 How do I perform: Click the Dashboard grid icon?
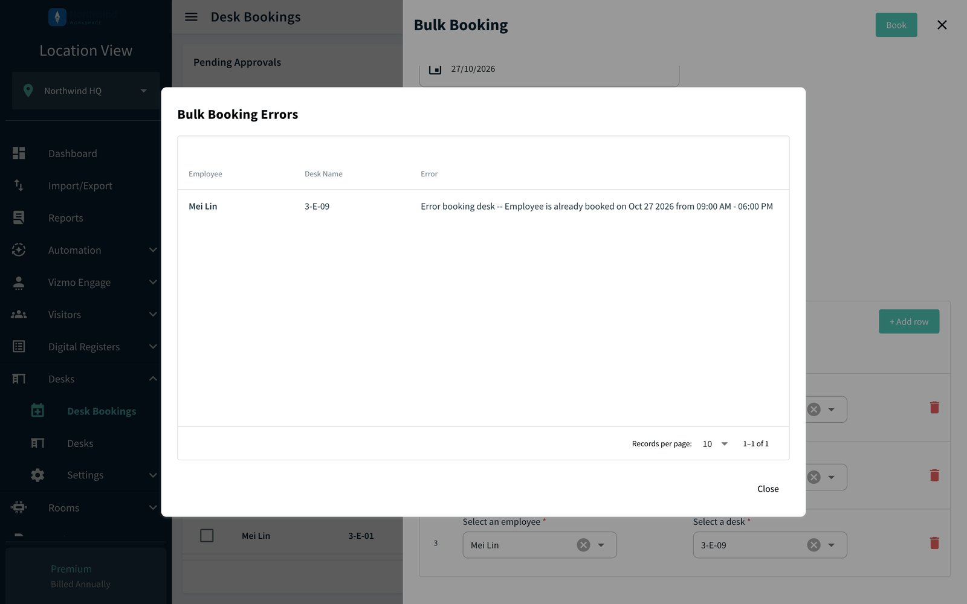tap(19, 153)
